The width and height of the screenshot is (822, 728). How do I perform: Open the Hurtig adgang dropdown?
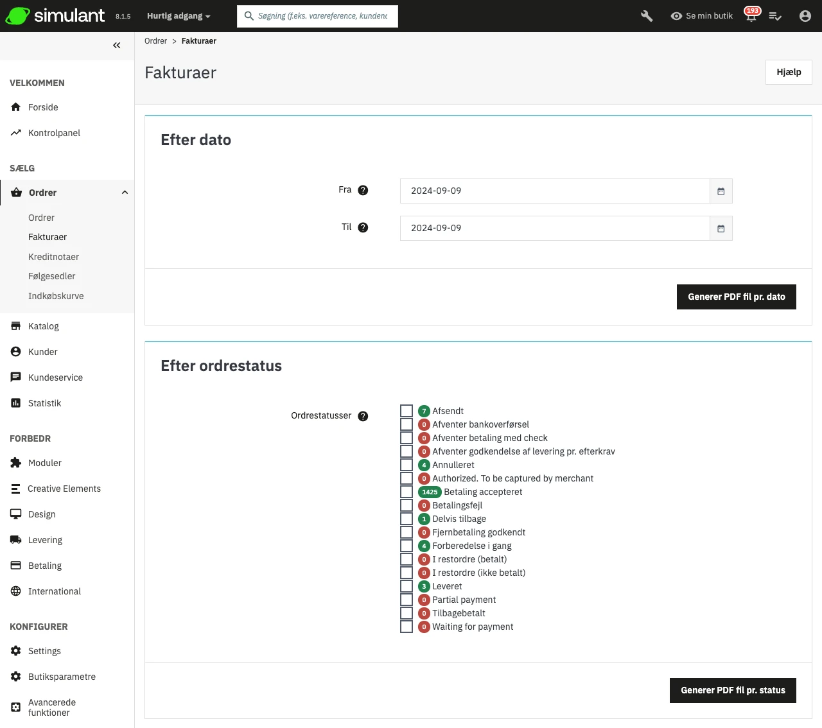point(178,16)
